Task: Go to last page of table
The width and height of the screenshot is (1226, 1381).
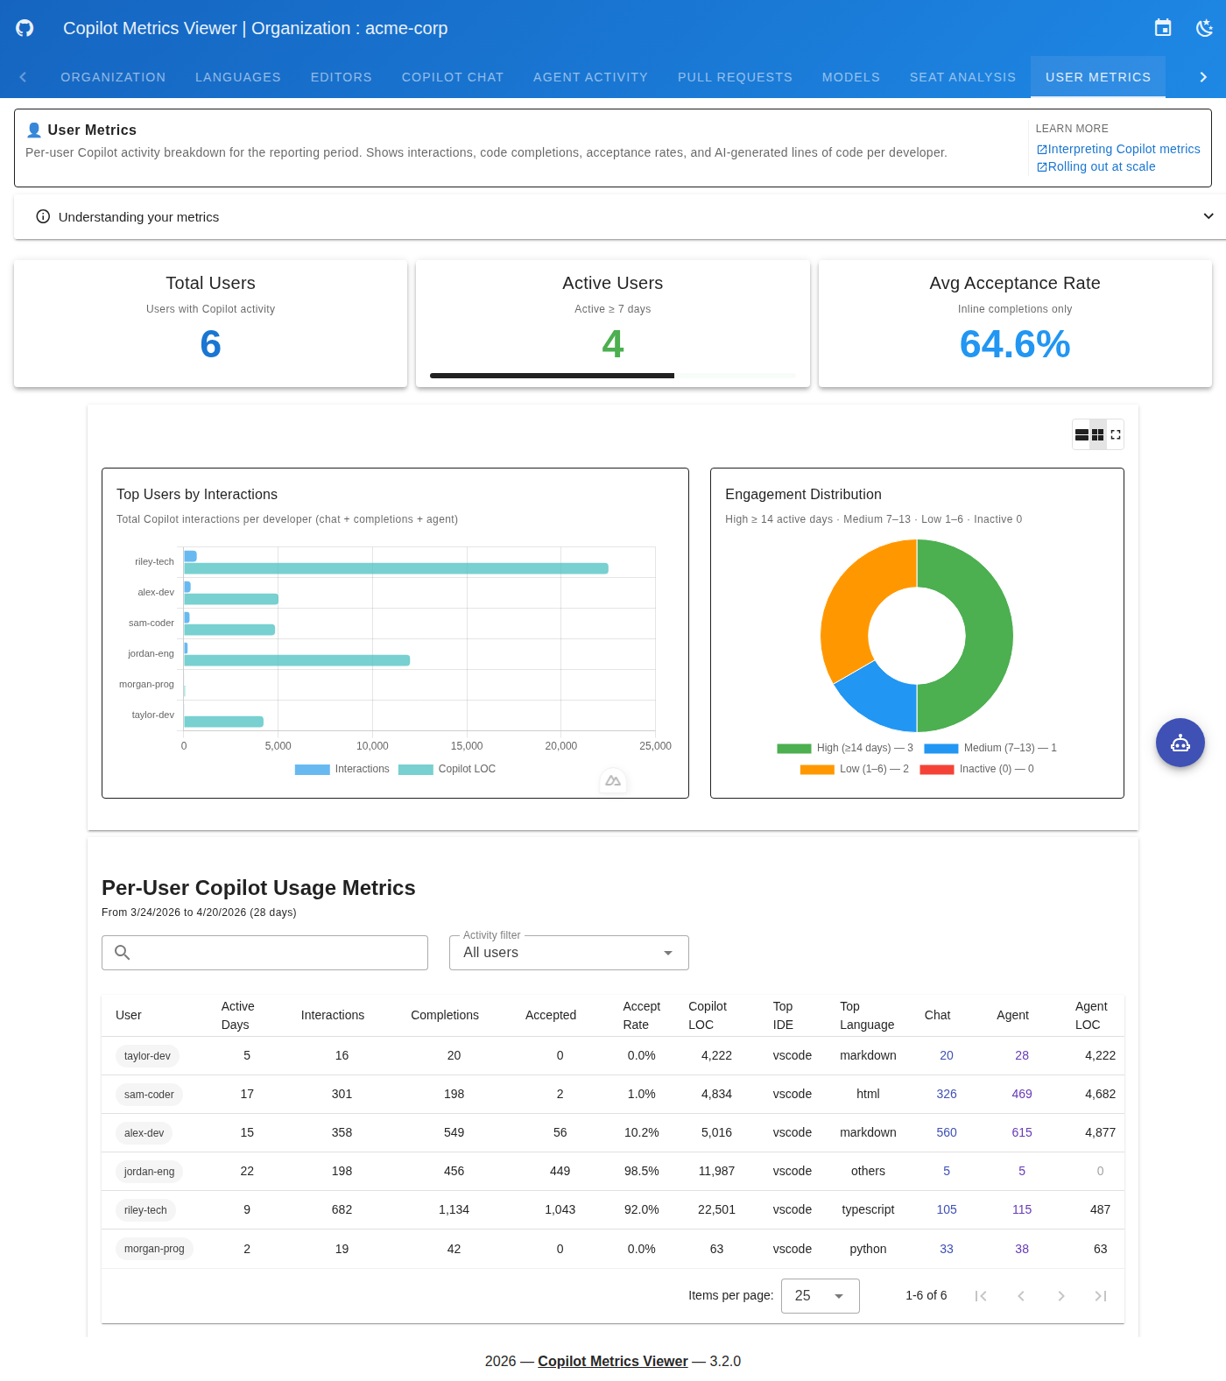Action: coord(1102,1296)
